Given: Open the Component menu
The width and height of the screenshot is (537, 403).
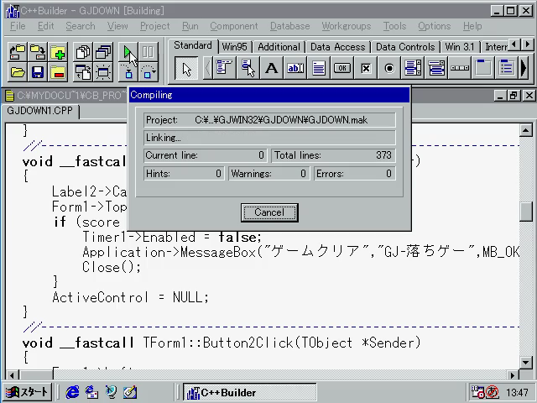Looking at the screenshot, I should click(234, 26).
